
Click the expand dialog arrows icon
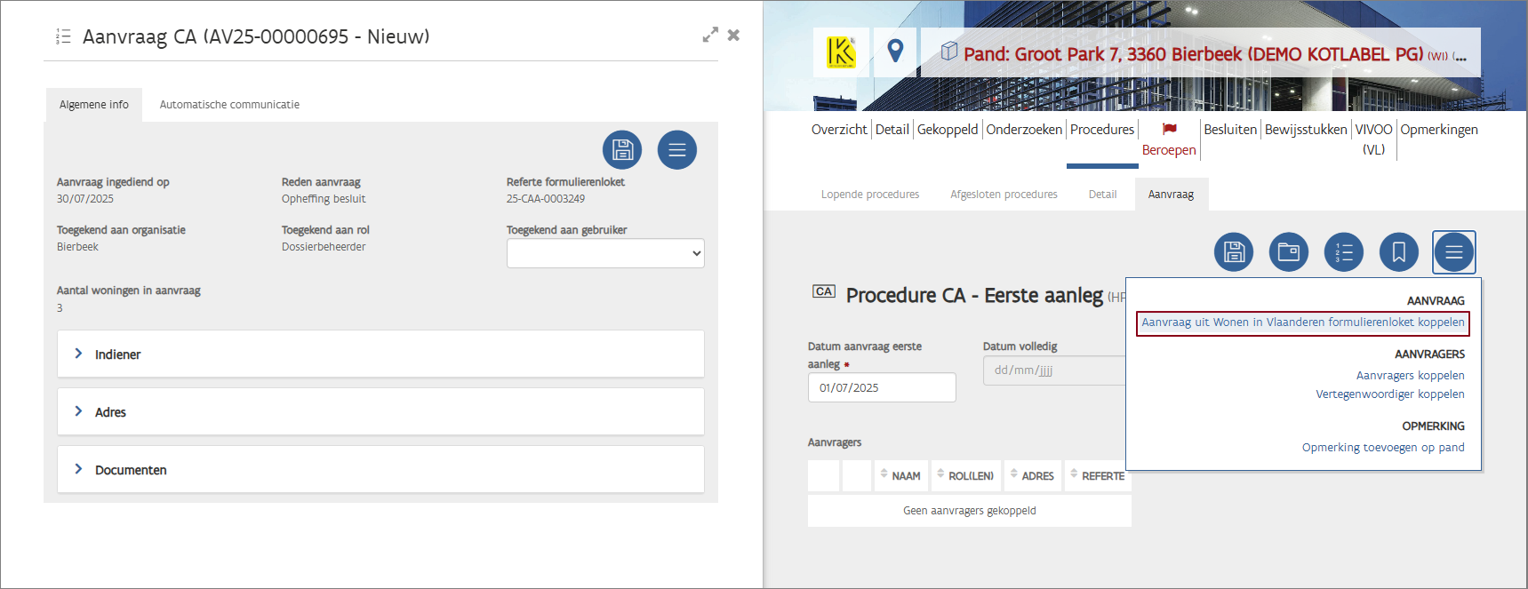pos(709,36)
